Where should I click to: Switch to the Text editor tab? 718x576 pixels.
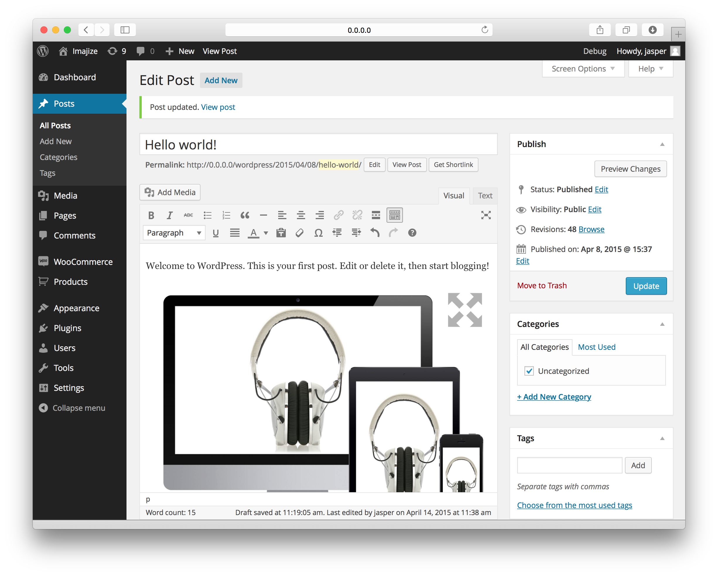[x=485, y=196]
